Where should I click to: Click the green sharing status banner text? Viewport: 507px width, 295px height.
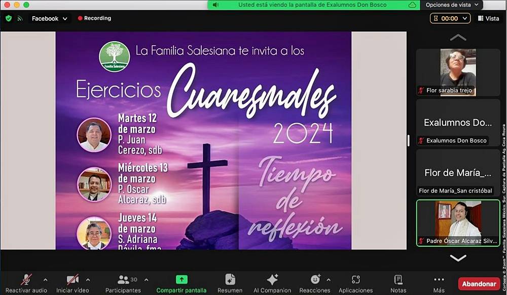pyautogui.click(x=312, y=5)
